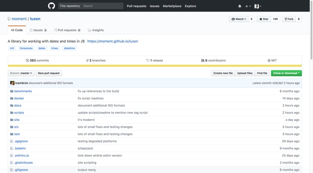
Task: Click the .babelrc file icon
Action: [12, 148]
